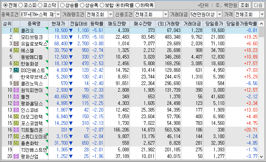Click the 신 badge icon beside 에스엘
This screenshot has width=266, height=162.
click(x=16, y=50)
